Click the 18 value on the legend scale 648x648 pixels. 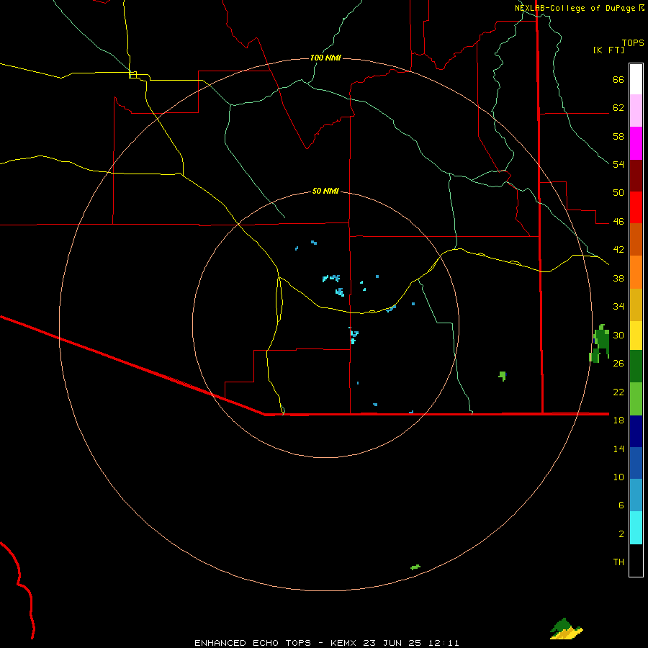pyautogui.click(x=618, y=420)
